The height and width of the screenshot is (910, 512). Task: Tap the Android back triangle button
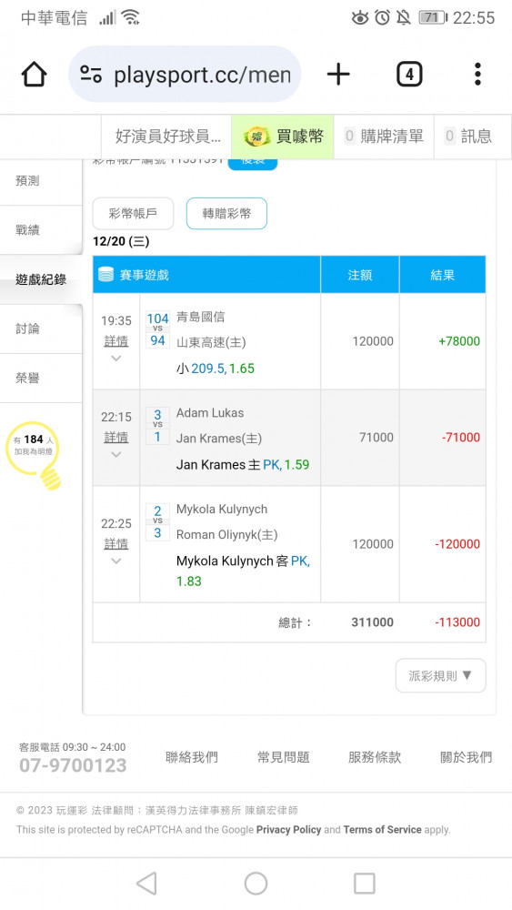coord(146,884)
